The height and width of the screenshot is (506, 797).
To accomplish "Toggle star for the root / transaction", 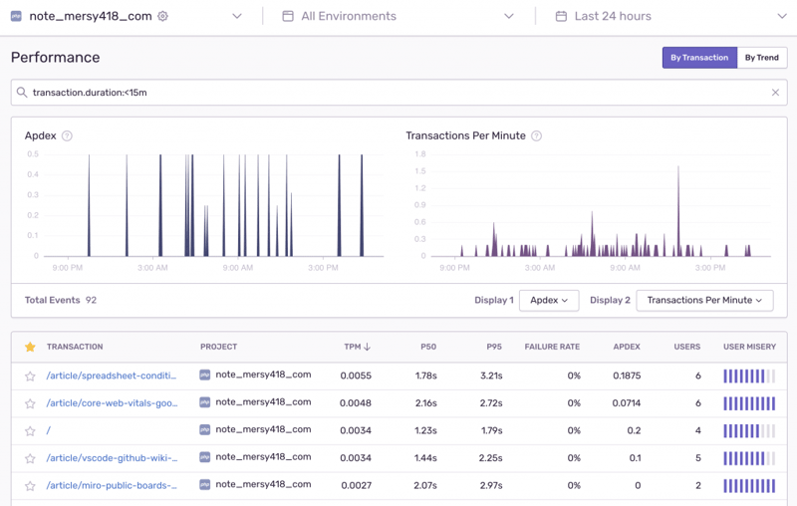I will point(30,431).
